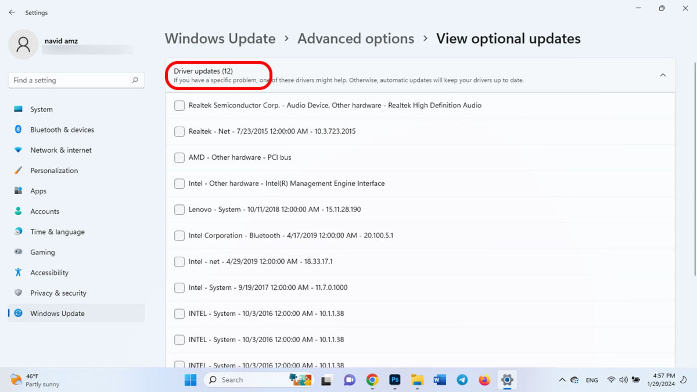697x392 pixels.
Task: Open Accessibility settings
Action: click(76, 273)
